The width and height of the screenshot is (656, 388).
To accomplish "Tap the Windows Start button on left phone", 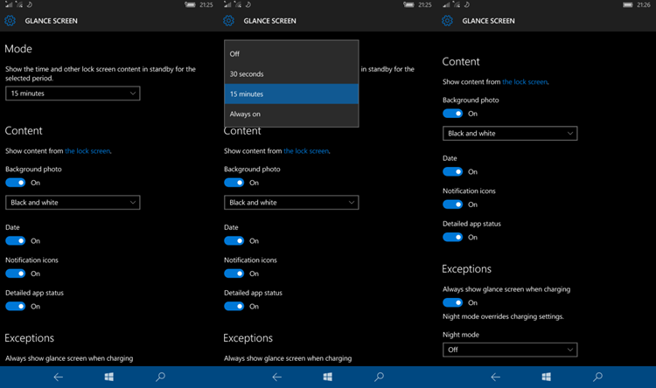I will [x=109, y=378].
